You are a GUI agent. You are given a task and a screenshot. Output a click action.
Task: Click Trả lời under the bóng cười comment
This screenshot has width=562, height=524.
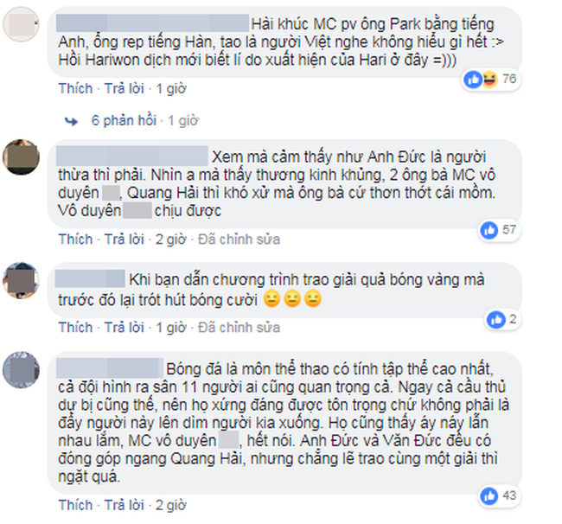coord(125,328)
